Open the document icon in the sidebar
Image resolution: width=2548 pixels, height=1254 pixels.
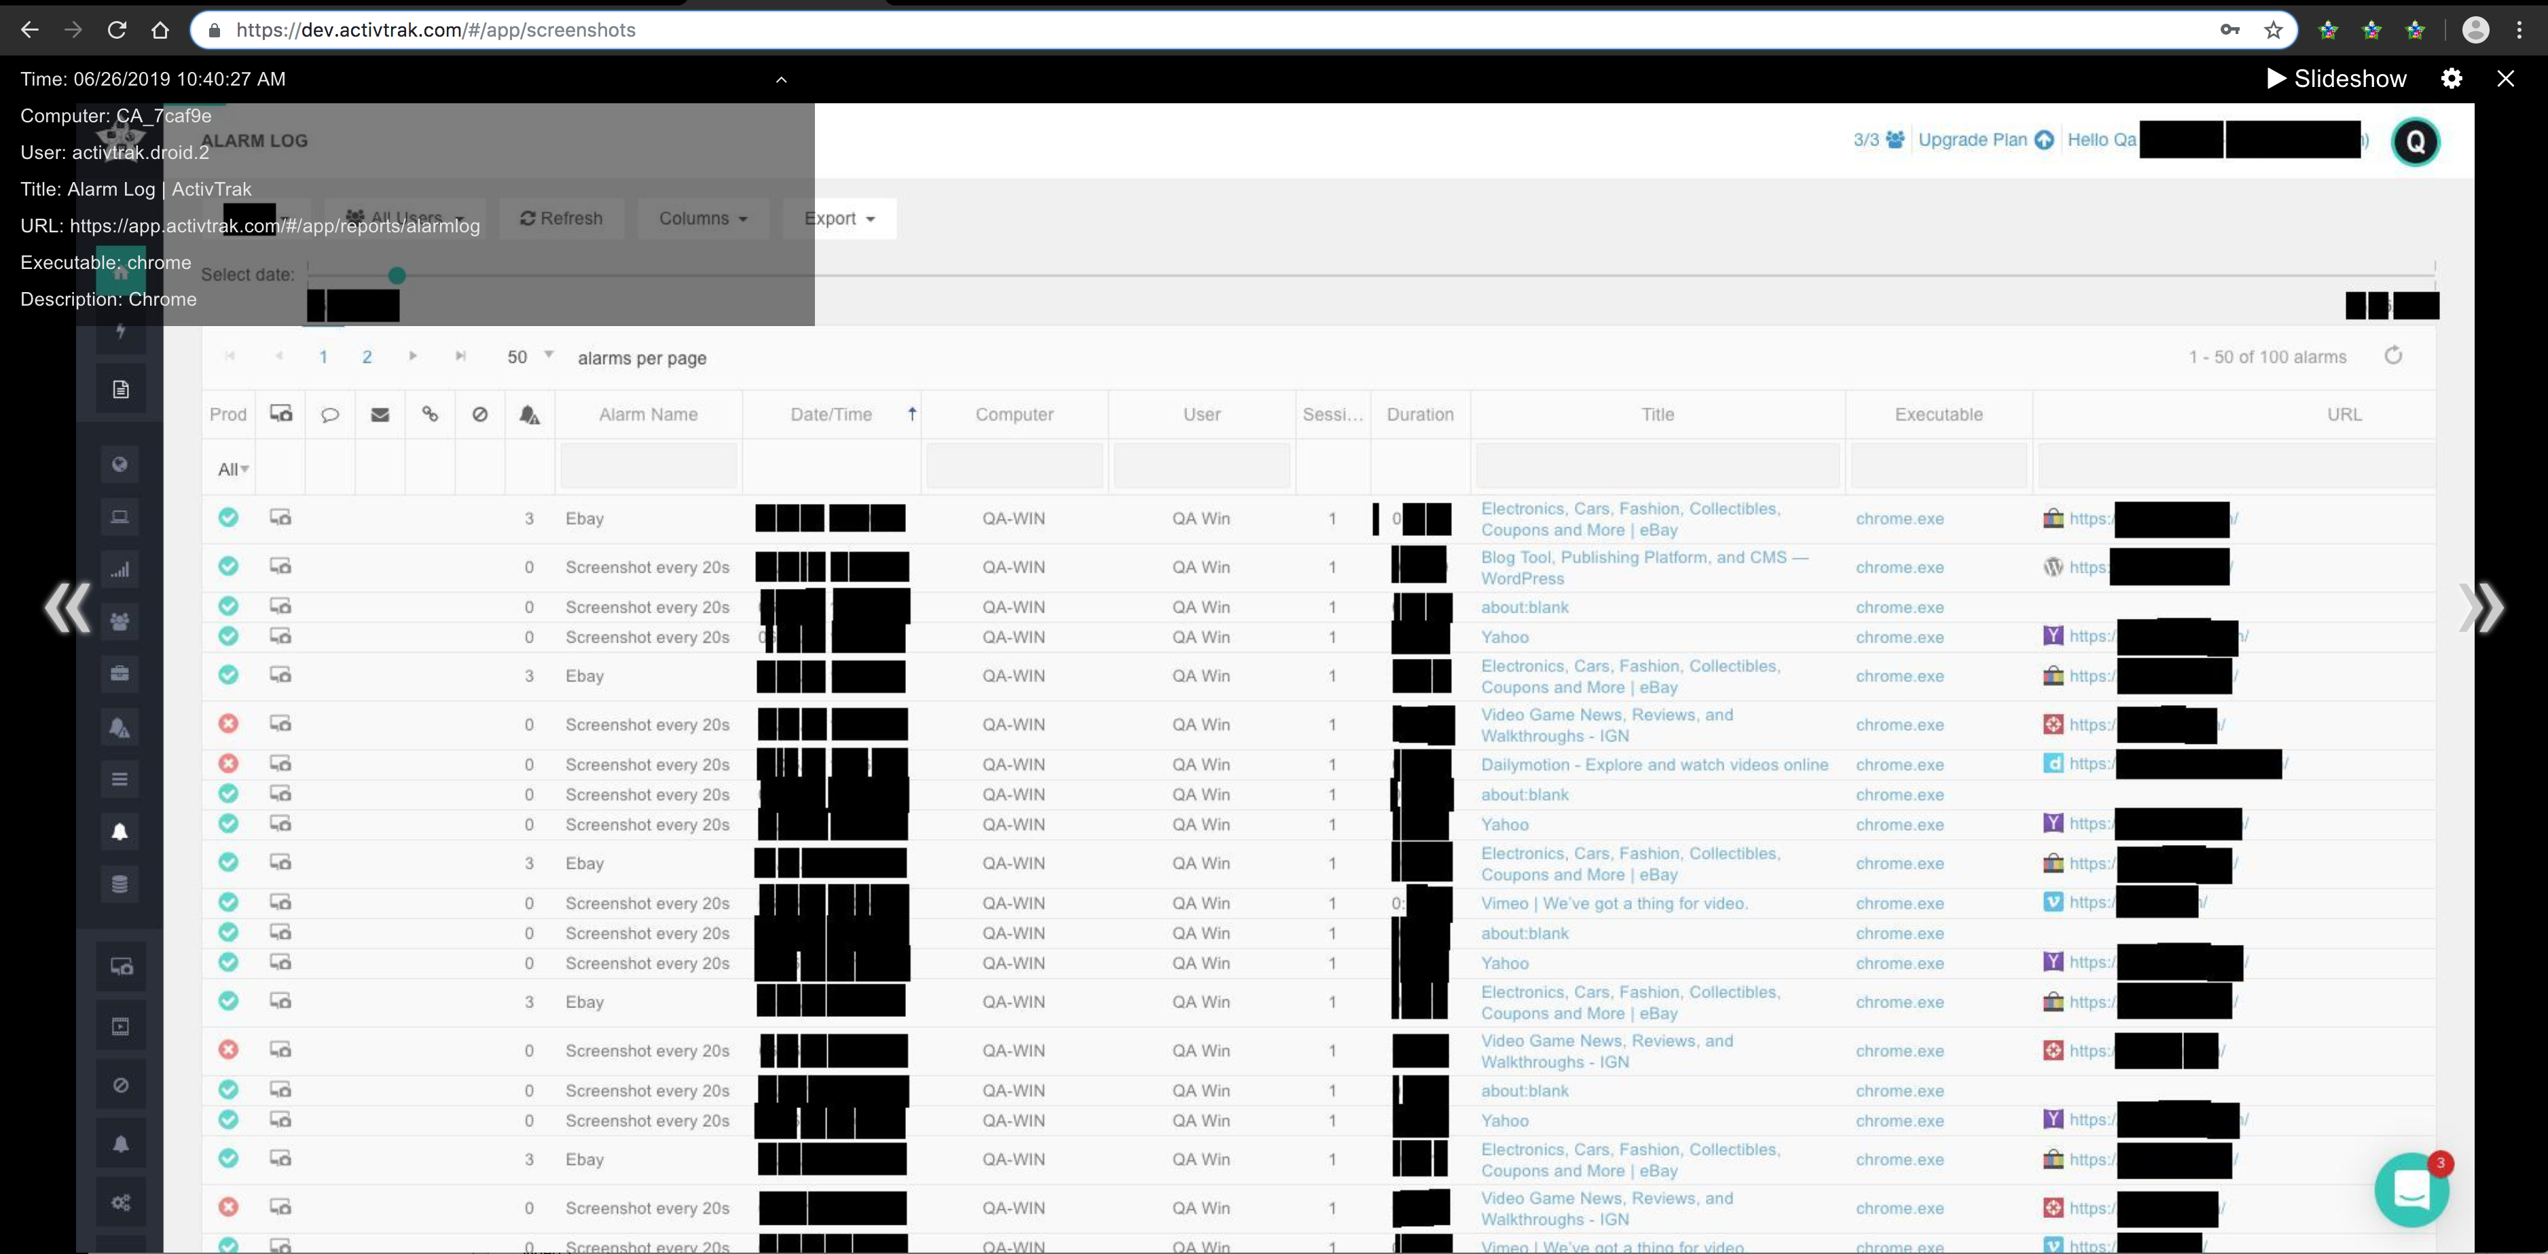pyautogui.click(x=120, y=389)
